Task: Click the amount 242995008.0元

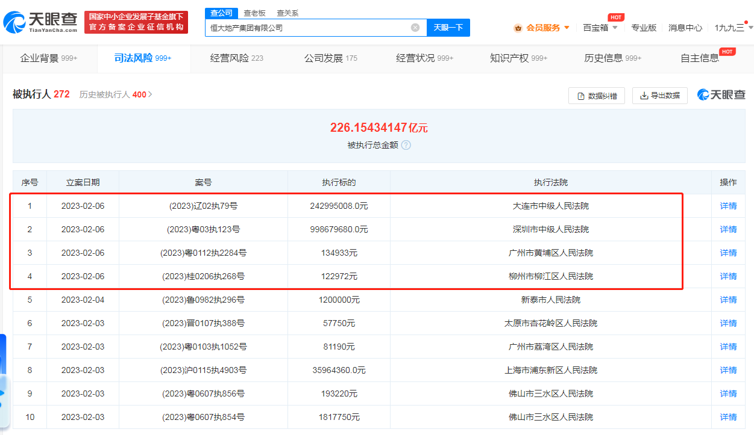Action: (x=339, y=206)
